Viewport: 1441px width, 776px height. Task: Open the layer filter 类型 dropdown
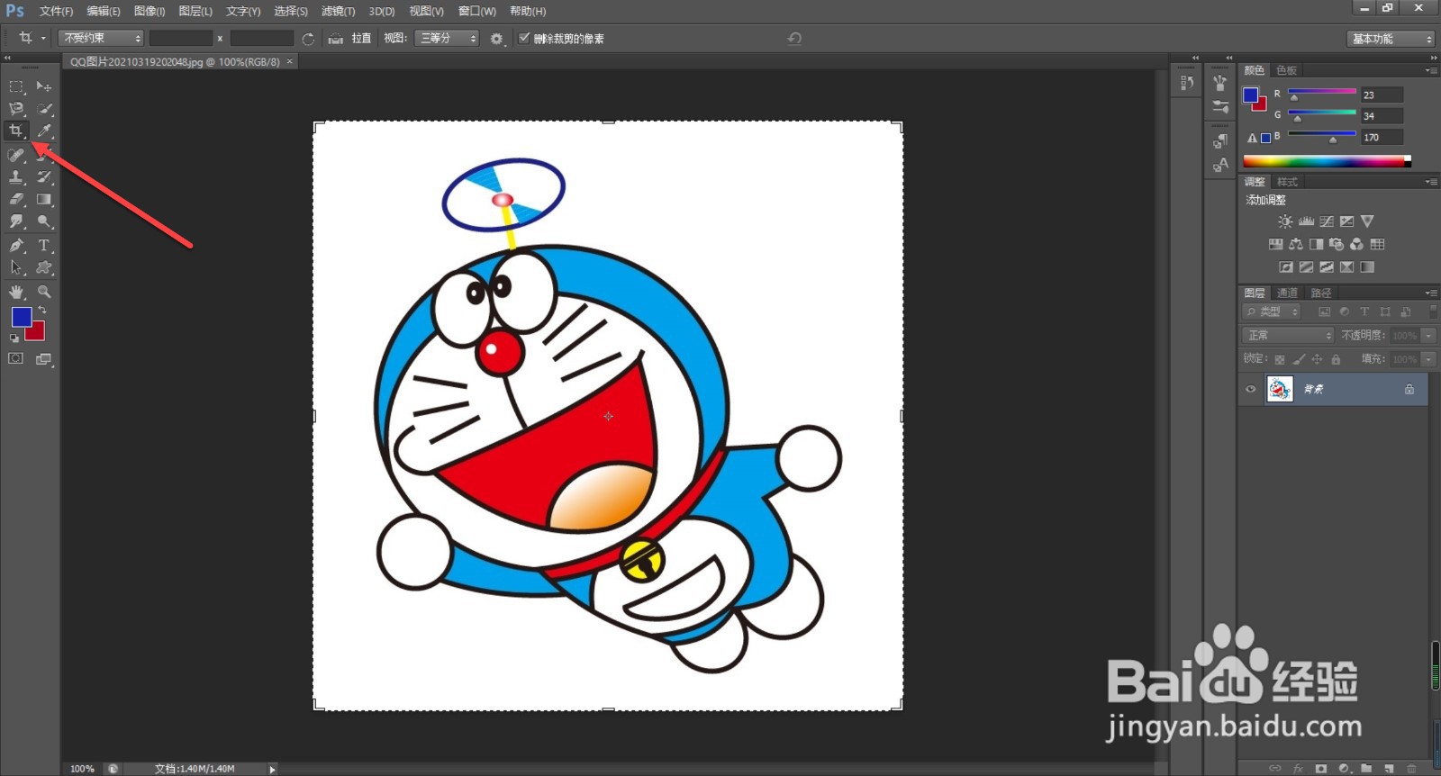1272,311
